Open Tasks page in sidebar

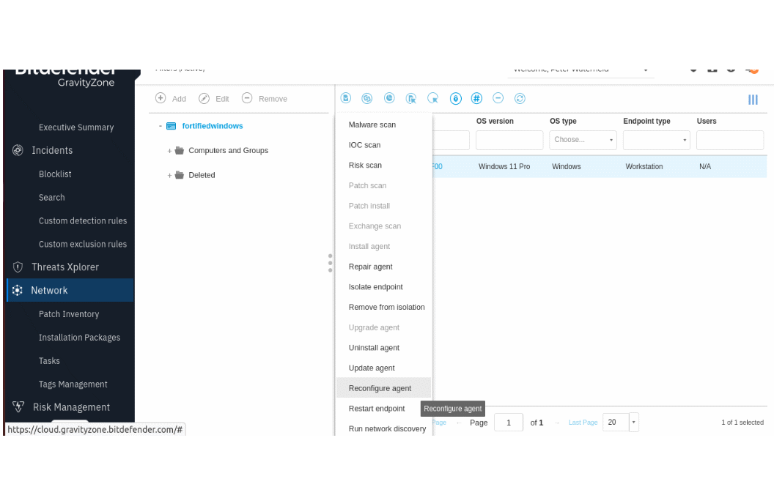click(x=49, y=361)
